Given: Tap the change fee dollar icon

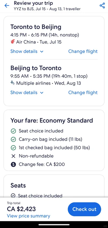Looking at the screenshot, I should [13, 164].
